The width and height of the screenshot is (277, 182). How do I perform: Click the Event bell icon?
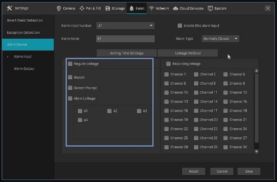point(132,8)
